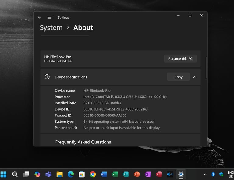Copy the device specifications
This screenshot has width=234, height=180.
coord(178,77)
